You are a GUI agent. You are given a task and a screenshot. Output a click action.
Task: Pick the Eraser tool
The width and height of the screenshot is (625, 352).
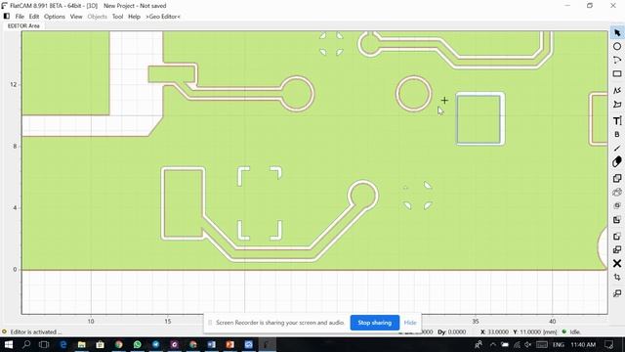617,161
